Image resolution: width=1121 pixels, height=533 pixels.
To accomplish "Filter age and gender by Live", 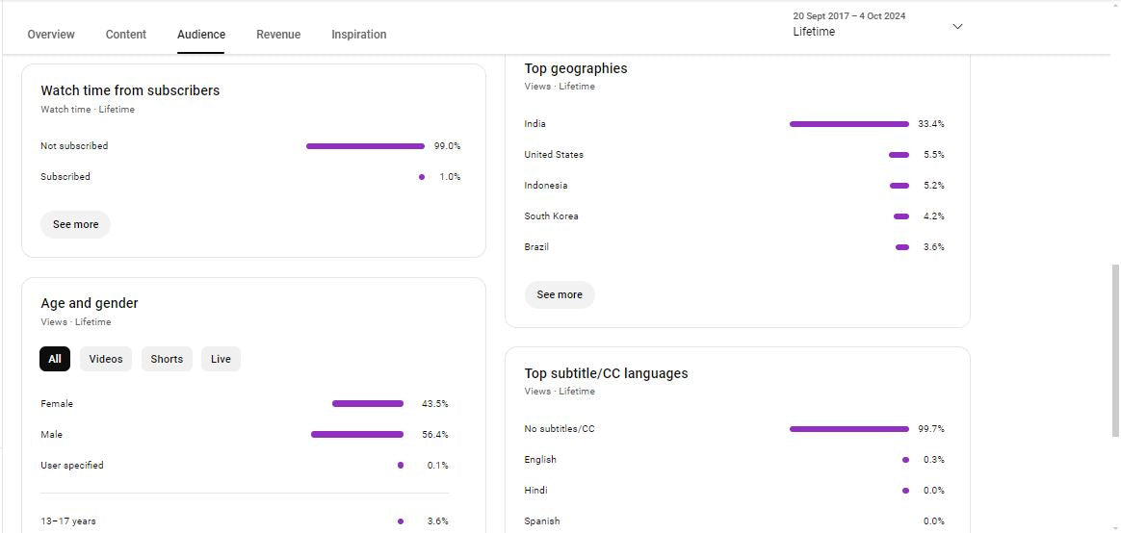I will tap(221, 359).
